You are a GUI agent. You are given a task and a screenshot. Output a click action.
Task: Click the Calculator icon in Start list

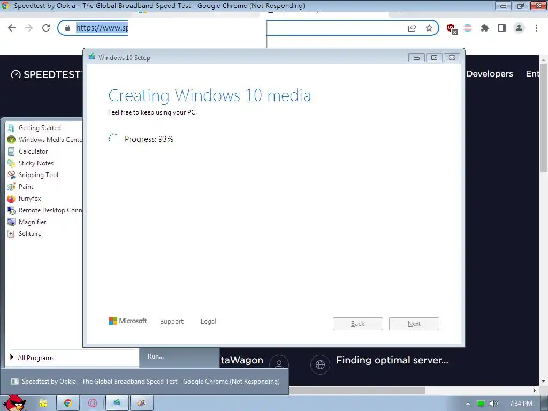tap(11, 151)
